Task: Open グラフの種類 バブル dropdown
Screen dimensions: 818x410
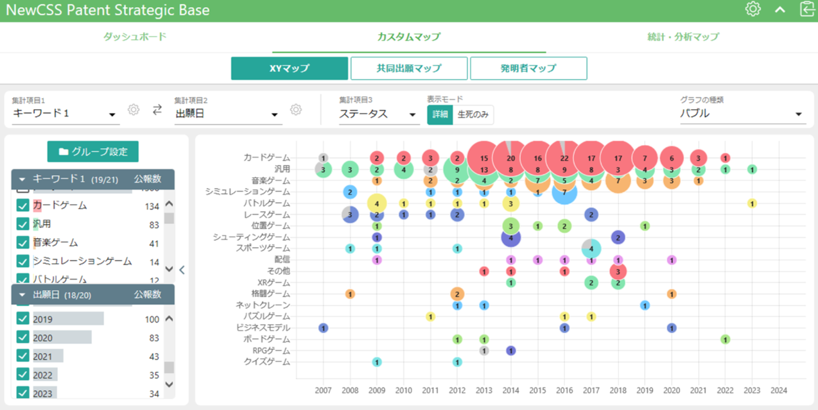Action: coord(742,114)
